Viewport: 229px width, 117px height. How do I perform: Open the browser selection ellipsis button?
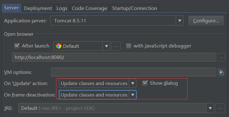tap(116, 46)
